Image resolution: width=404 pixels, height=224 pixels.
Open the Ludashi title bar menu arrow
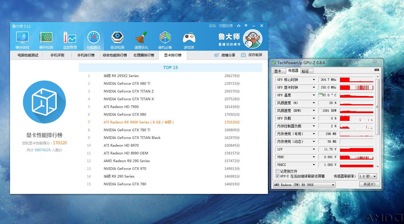point(246,25)
